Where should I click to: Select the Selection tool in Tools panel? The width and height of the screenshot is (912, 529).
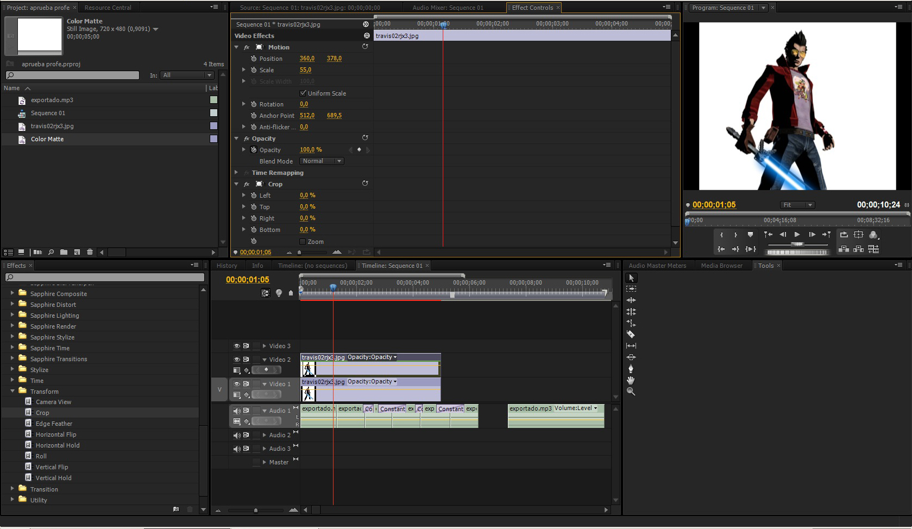point(631,278)
